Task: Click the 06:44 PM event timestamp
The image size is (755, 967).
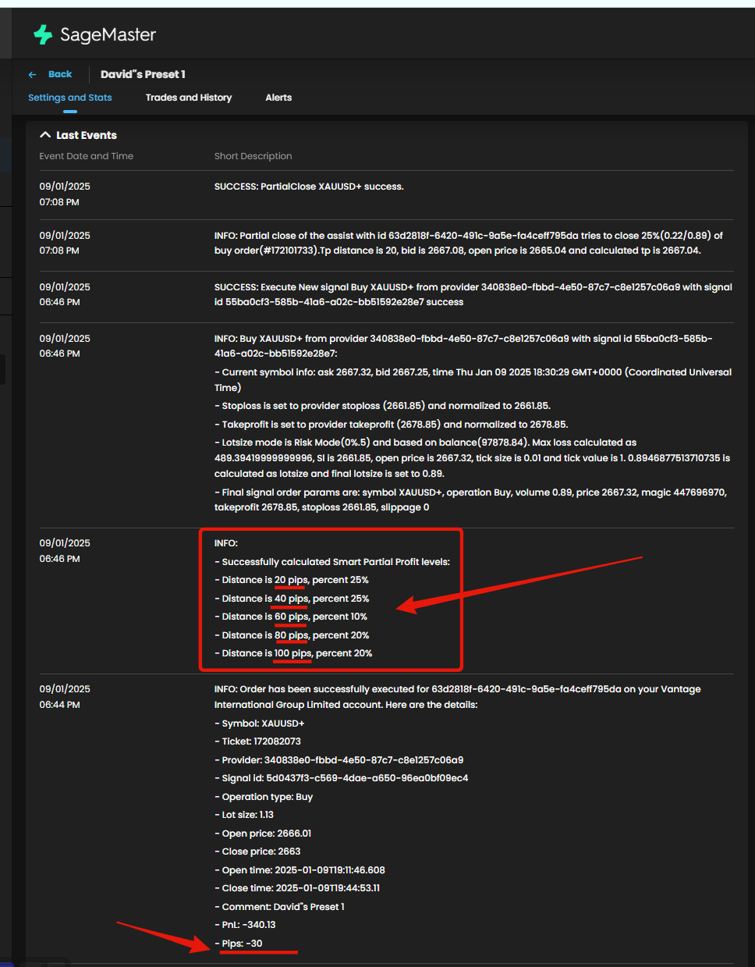Action: coord(60,705)
